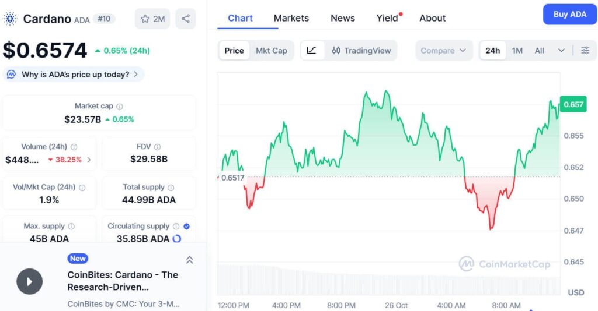Add Cardano to watchlist via star button
The height and width of the screenshot is (311, 598).
pos(152,19)
